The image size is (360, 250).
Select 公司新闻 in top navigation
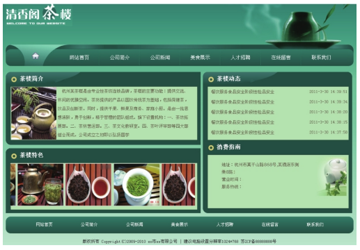160,58
